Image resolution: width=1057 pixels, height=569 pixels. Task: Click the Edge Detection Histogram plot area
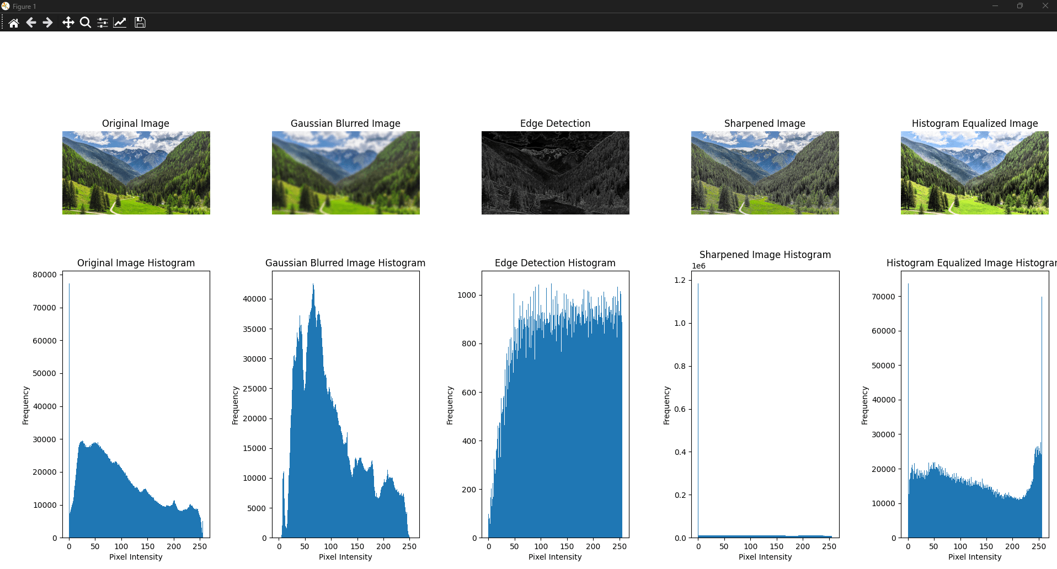556,404
